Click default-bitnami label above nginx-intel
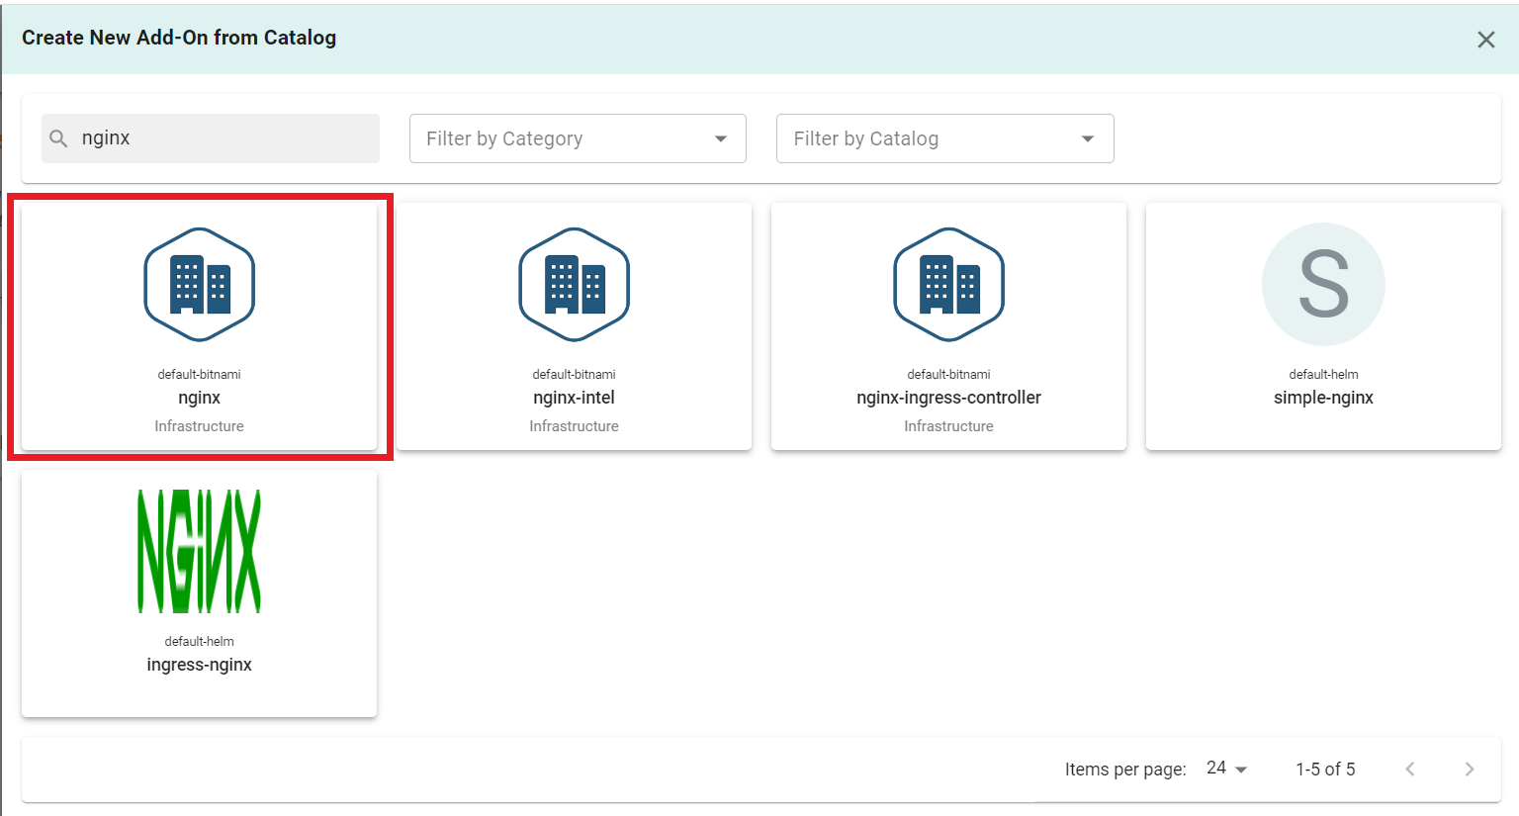The width and height of the screenshot is (1519, 816). click(x=575, y=374)
